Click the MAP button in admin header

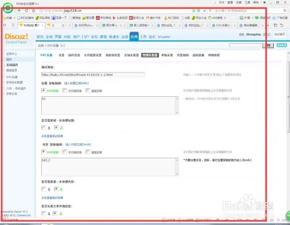tap(282, 45)
